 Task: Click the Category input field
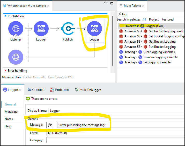(x=116, y=140)
